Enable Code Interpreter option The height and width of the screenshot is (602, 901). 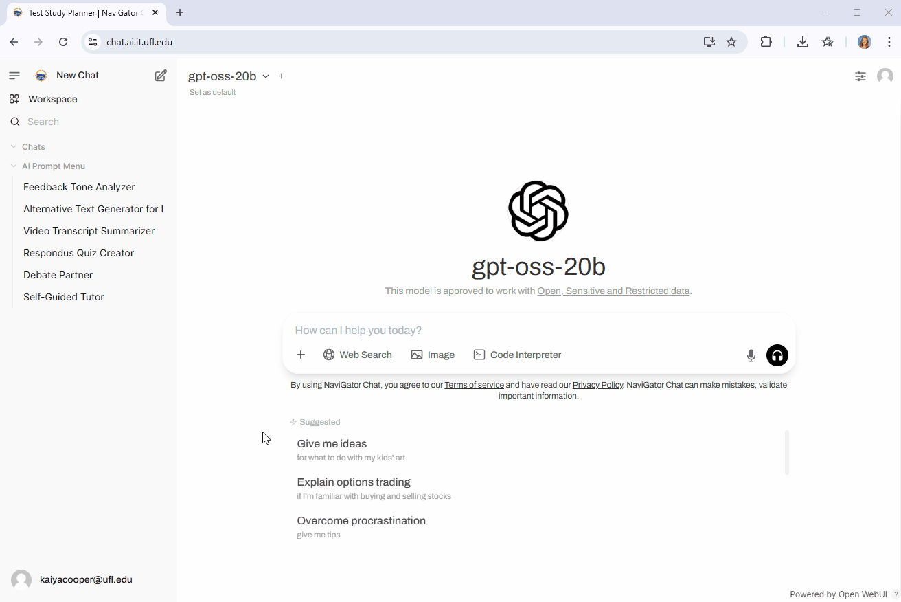[517, 355]
